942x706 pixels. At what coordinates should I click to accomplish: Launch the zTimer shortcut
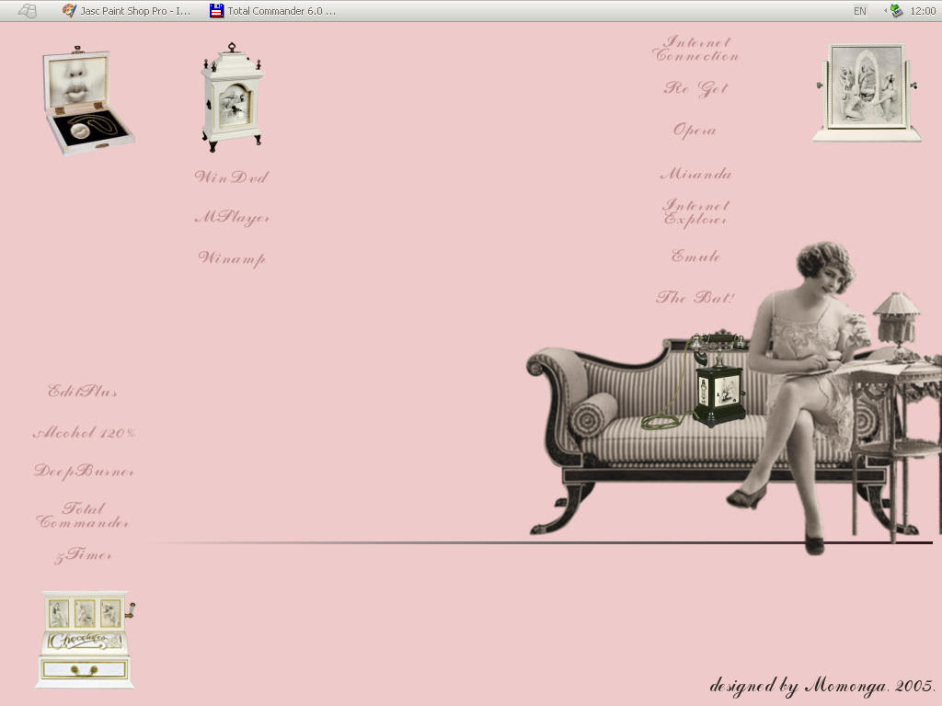[x=83, y=554]
